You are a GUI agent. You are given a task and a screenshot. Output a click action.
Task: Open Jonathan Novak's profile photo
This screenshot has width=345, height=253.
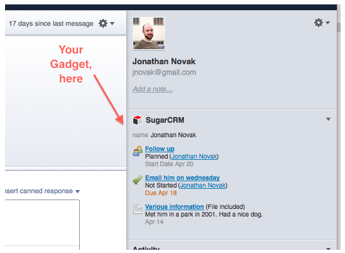[x=149, y=33]
